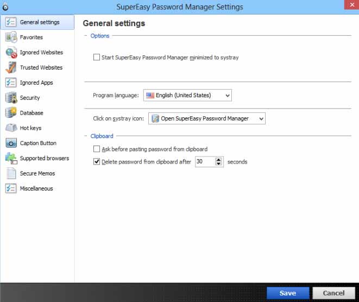Enable start minimized to systray checkbox
359x302 pixels.
(x=97, y=57)
